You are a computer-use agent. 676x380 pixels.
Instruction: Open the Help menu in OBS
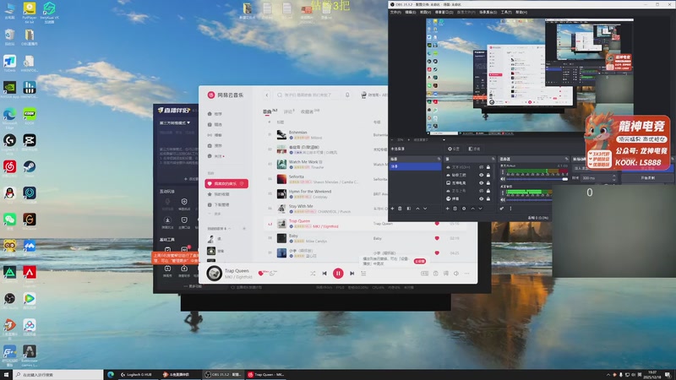point(521,12)
